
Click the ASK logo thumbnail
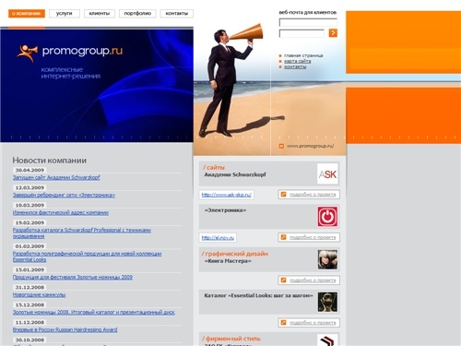click(327, 174)
